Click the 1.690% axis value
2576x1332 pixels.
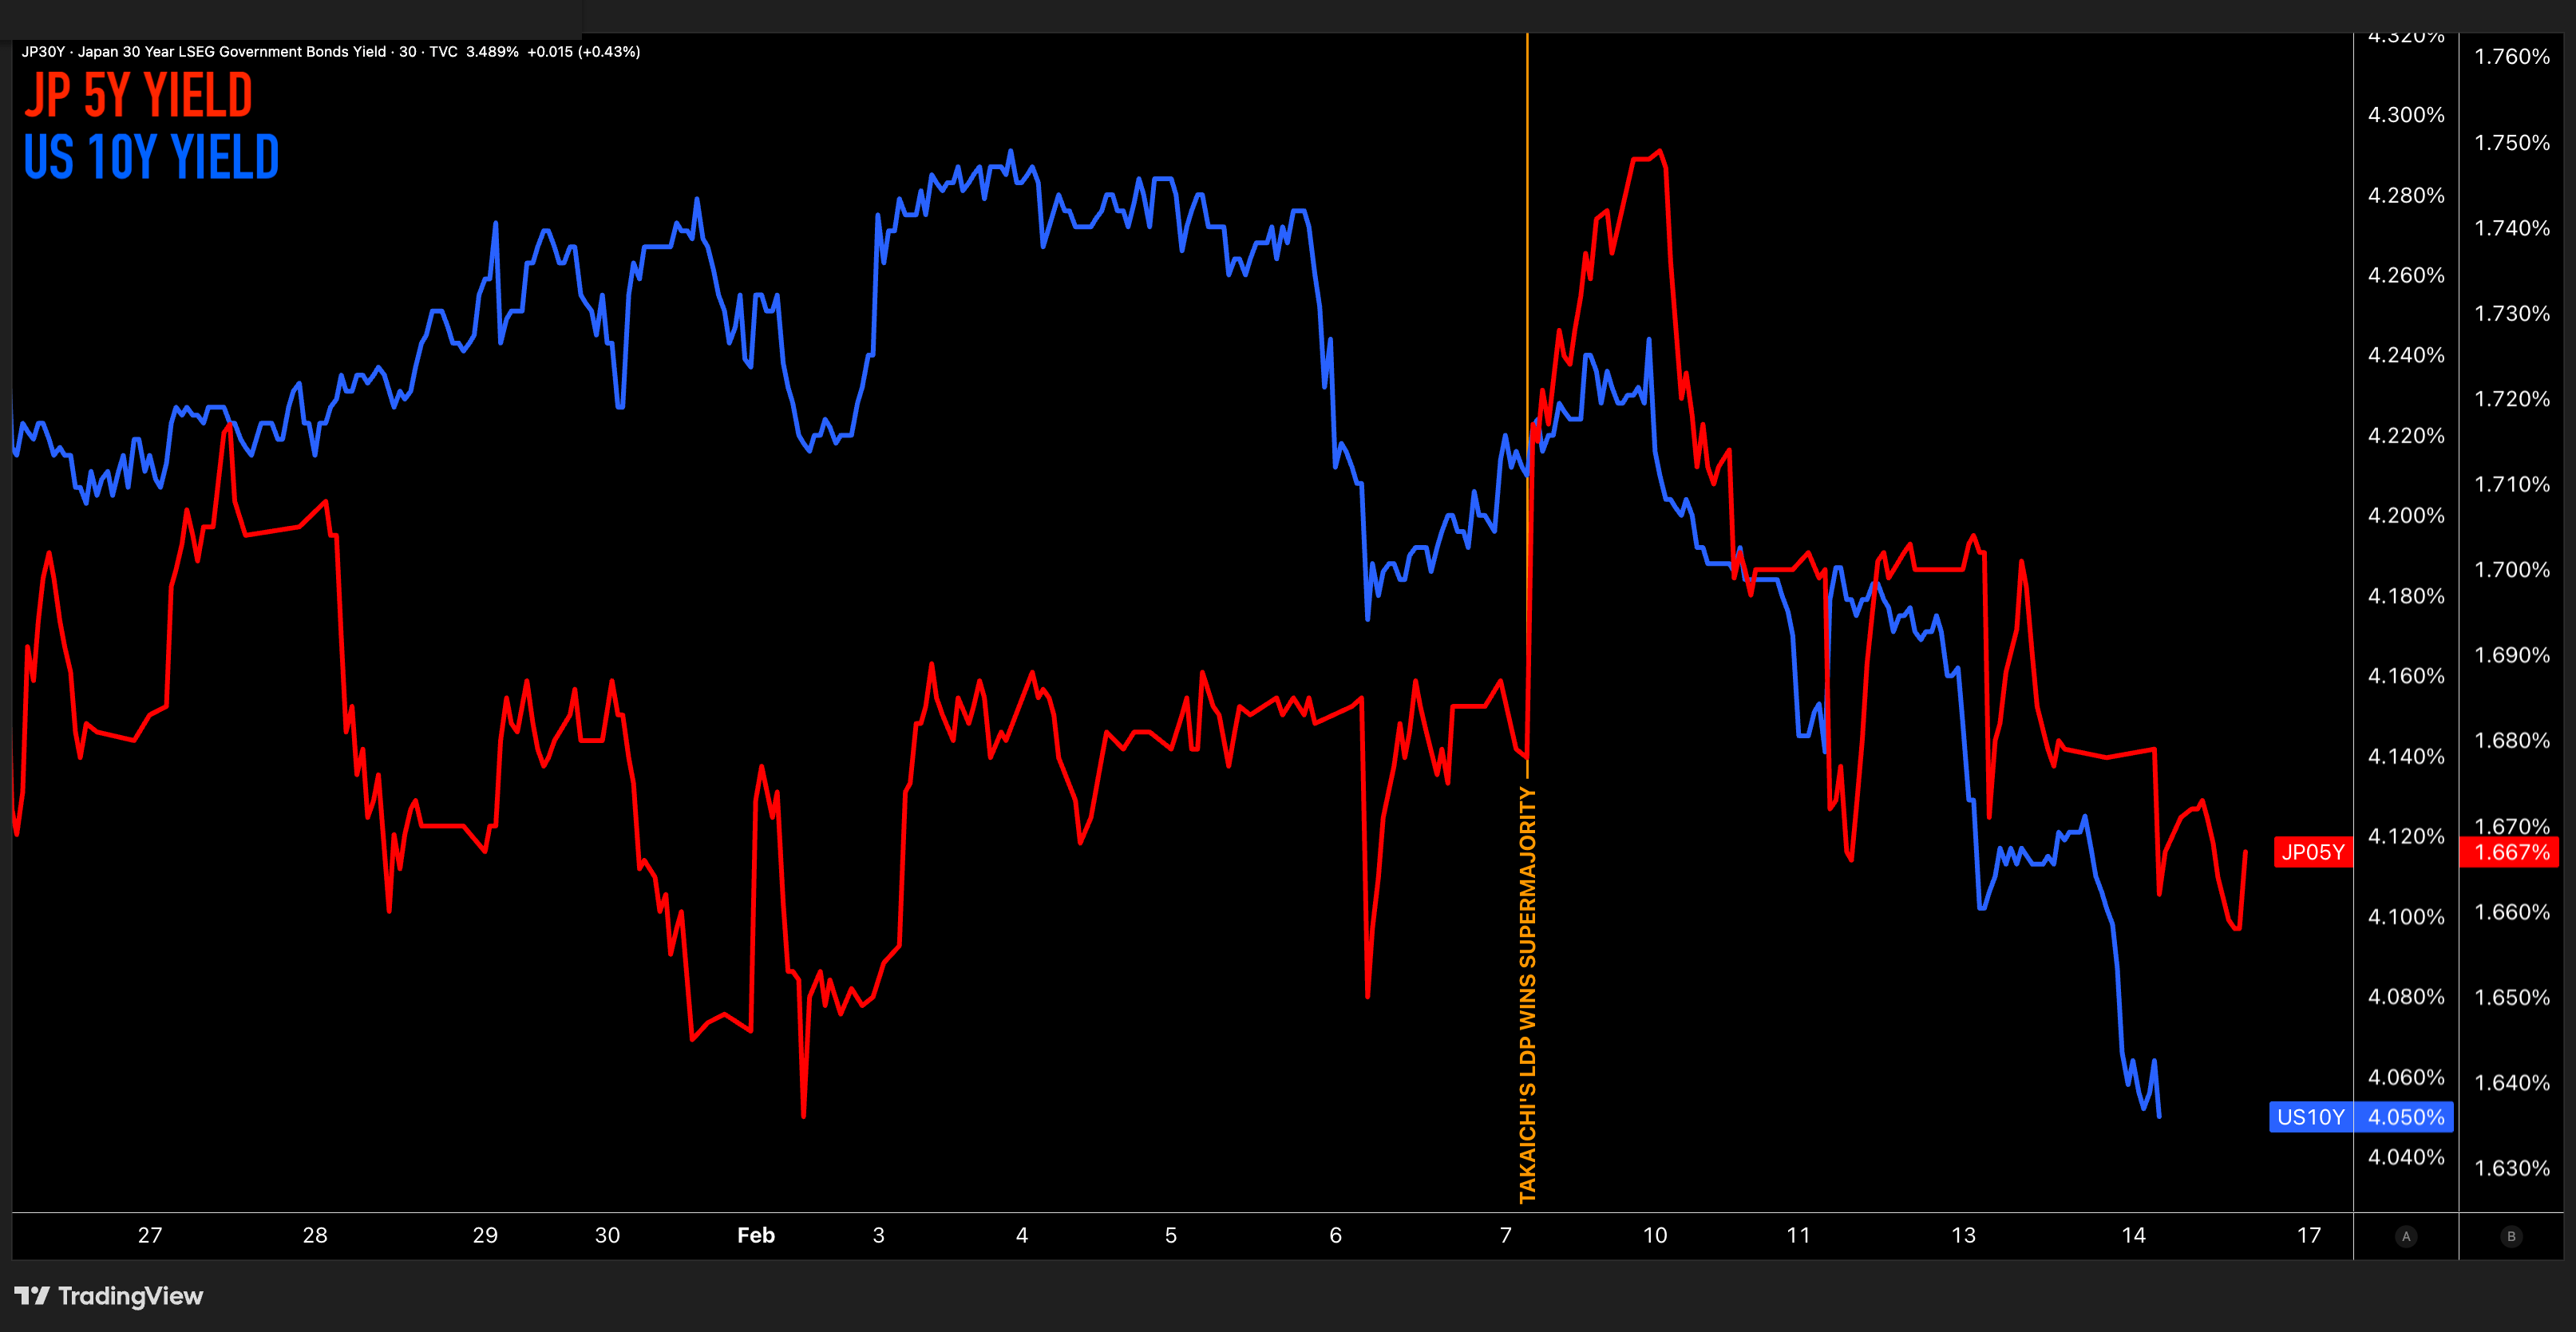(2512, 656)
